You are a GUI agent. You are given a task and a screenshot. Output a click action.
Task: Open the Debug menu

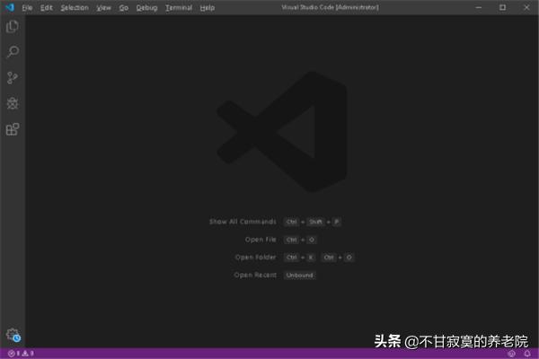point(146,7)
